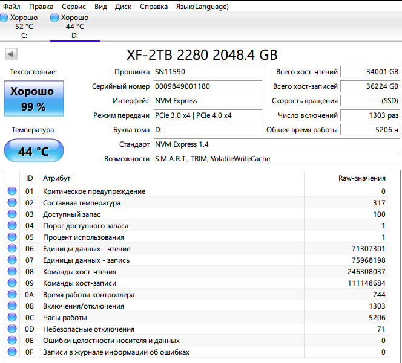402x363 pixels.
Task: Click total host writes value 36224 GB
Action: [x=370, y=86]
